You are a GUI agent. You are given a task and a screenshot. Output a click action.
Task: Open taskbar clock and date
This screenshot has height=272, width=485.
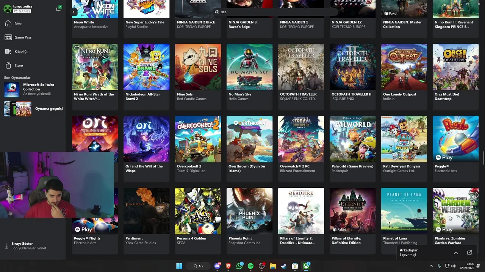(467, 266)
